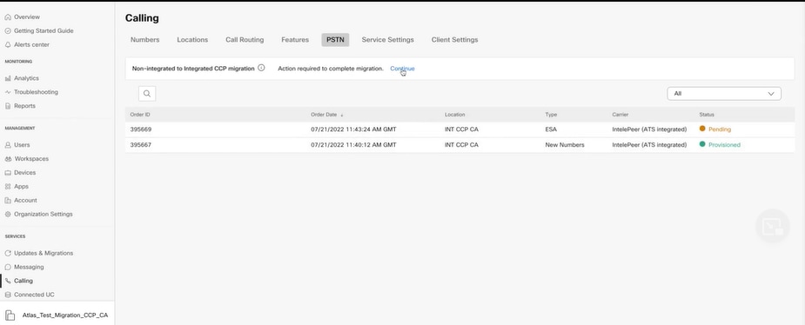This screenshot has height=325, width=805.
Task: Click Location column header
Action: (x=455, y=115)
